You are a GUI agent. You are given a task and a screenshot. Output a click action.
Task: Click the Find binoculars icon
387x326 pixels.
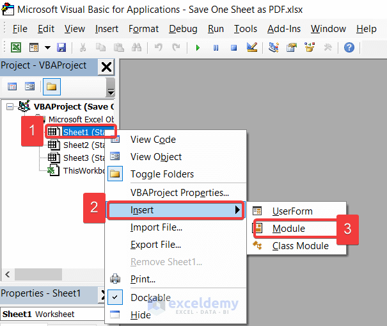136,47
